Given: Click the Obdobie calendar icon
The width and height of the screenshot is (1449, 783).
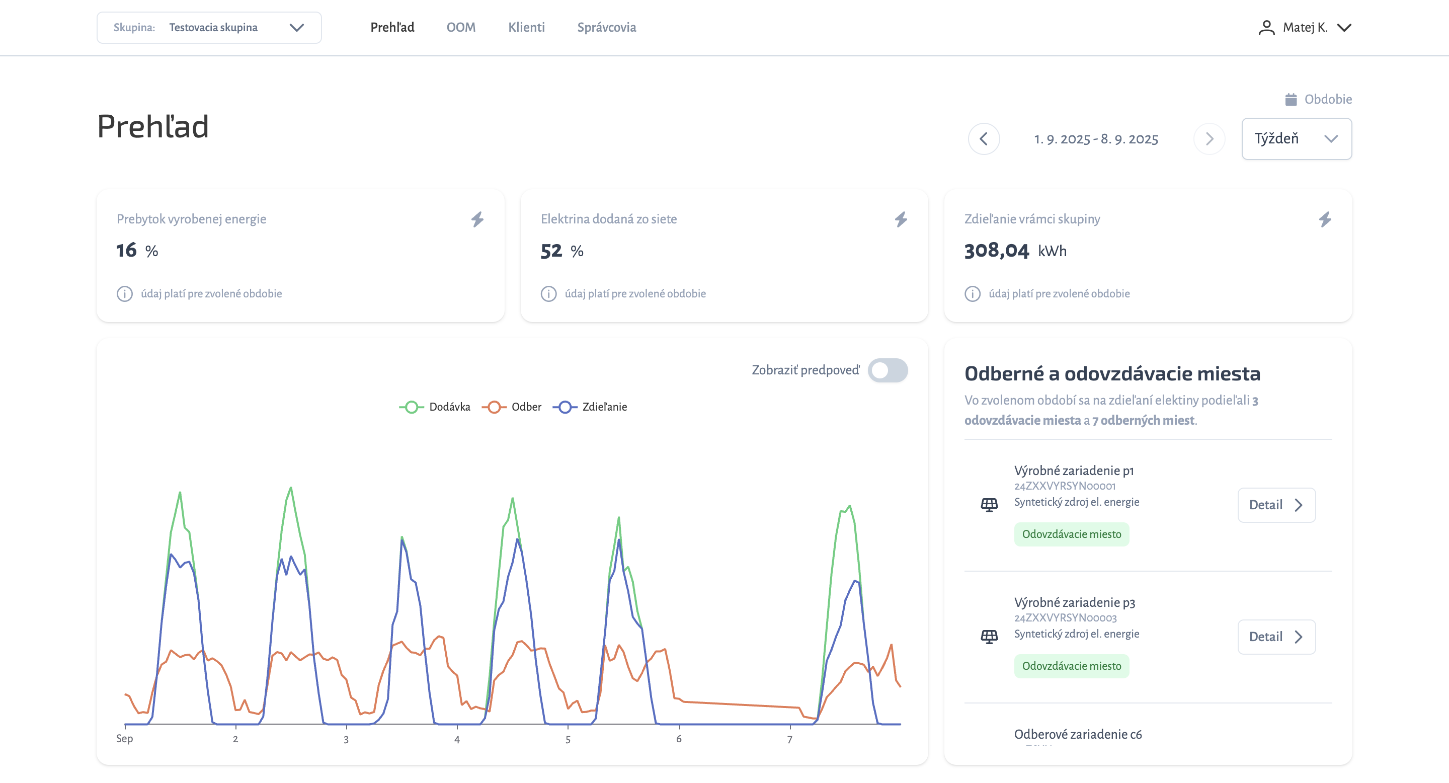Looking at the screenshot, I should pos(1291,100).
